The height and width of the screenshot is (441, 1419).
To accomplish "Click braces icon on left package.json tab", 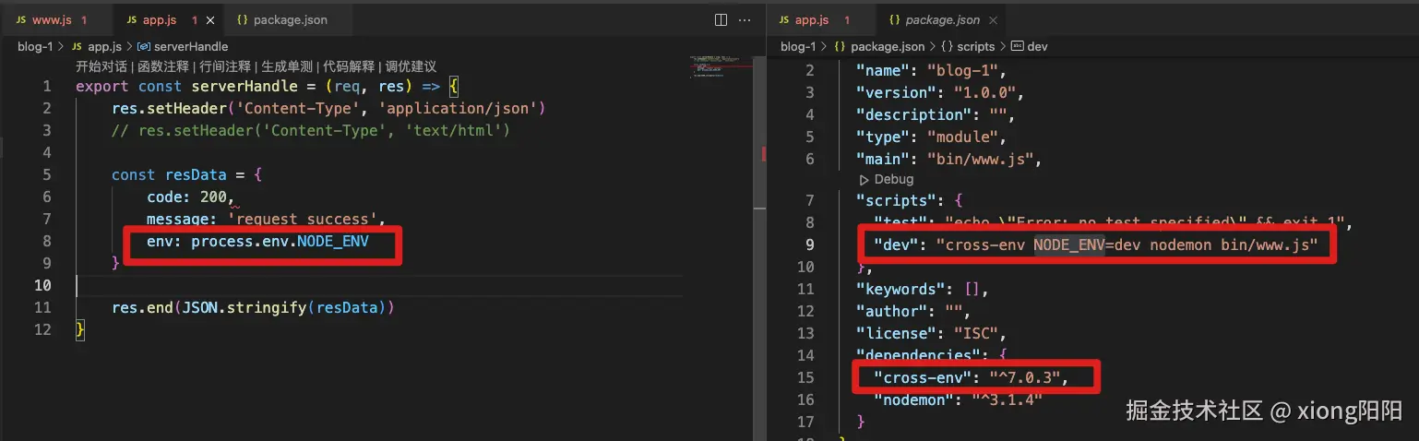I will pyautogui.click(x=242, y=19).
